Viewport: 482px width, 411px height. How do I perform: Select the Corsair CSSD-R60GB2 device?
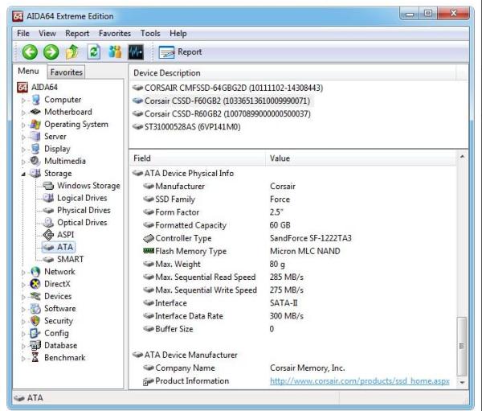coord(222,114)
